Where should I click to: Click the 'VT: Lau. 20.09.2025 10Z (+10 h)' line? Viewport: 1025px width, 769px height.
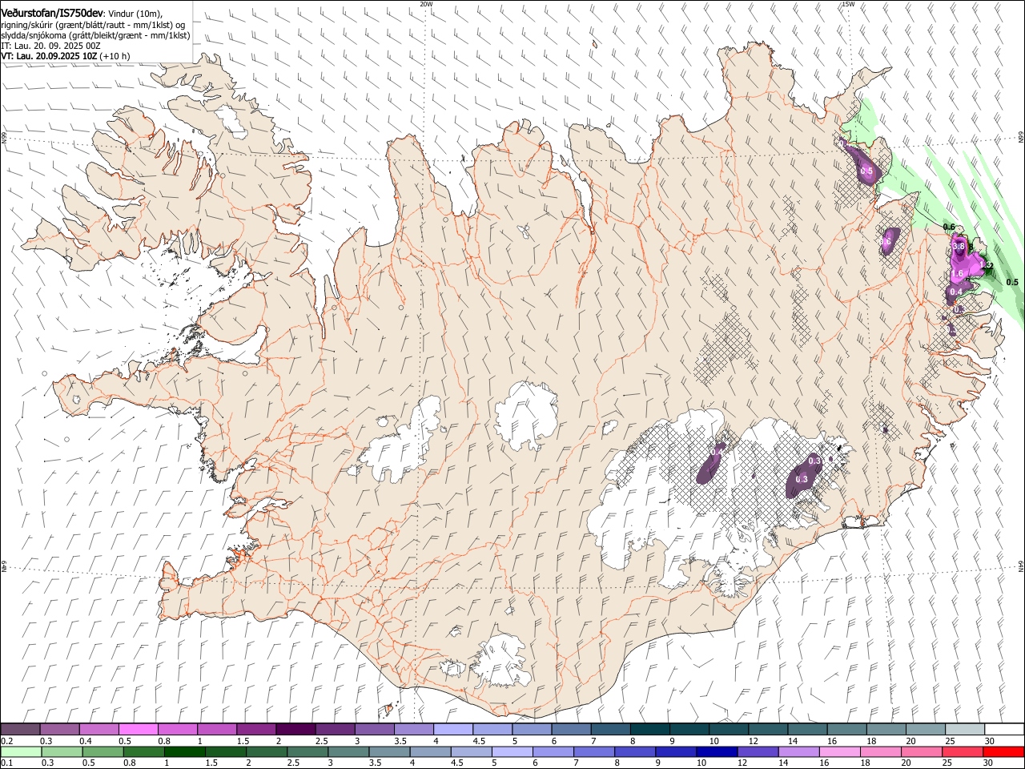[x=66, y=57]
